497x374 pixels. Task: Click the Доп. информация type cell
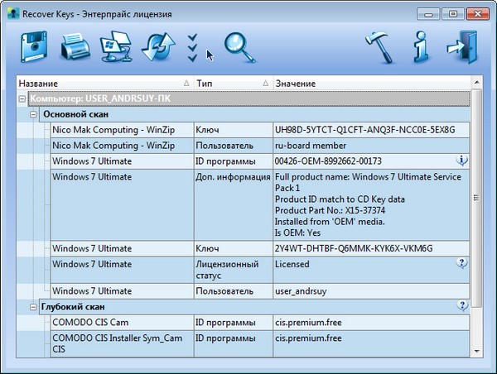[234, 205]
